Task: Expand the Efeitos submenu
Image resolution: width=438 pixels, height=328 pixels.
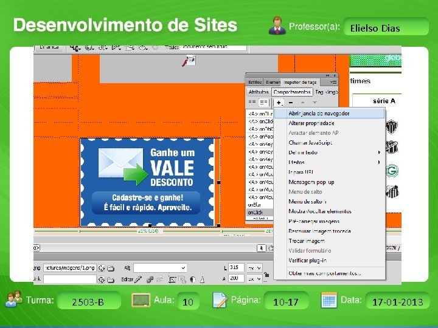Action: click(379, 162)
